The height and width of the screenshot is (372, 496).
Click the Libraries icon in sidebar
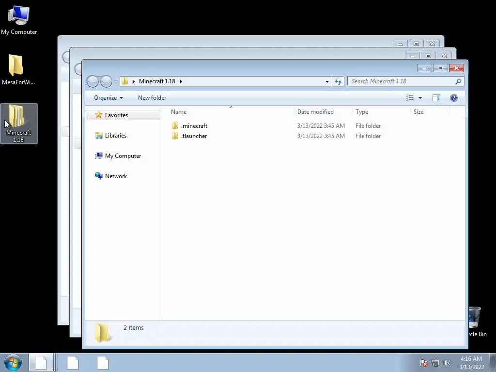pos(99,136)
